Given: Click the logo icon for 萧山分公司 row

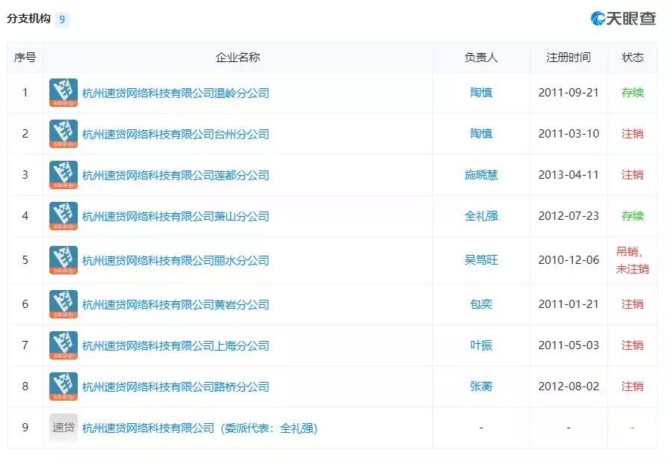Looking at the screenshot, I should coord(64,216).
